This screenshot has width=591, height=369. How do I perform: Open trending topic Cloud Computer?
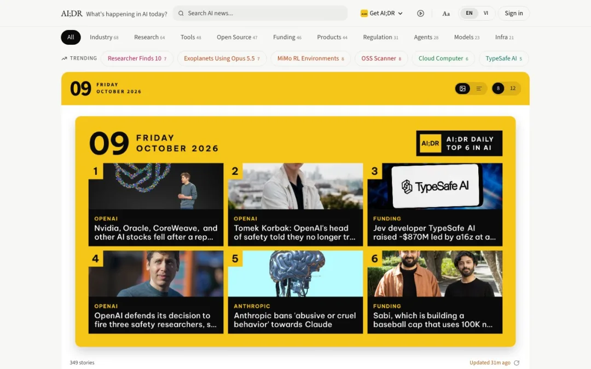(x=443, y=58)
